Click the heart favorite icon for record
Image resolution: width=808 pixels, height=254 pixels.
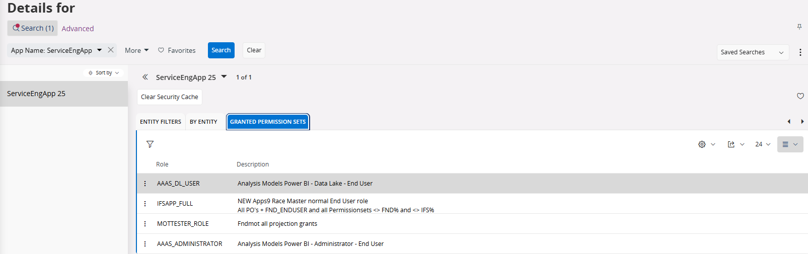coord(800,96)
